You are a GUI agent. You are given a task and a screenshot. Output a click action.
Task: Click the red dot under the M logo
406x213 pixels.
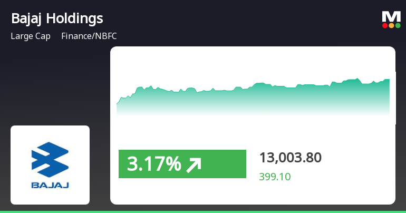click(x=385, y=25)
